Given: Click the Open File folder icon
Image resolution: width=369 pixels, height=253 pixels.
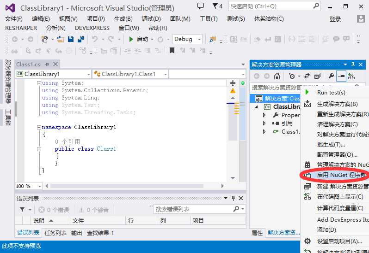Looking at the screenshot, I should point(61,39).
